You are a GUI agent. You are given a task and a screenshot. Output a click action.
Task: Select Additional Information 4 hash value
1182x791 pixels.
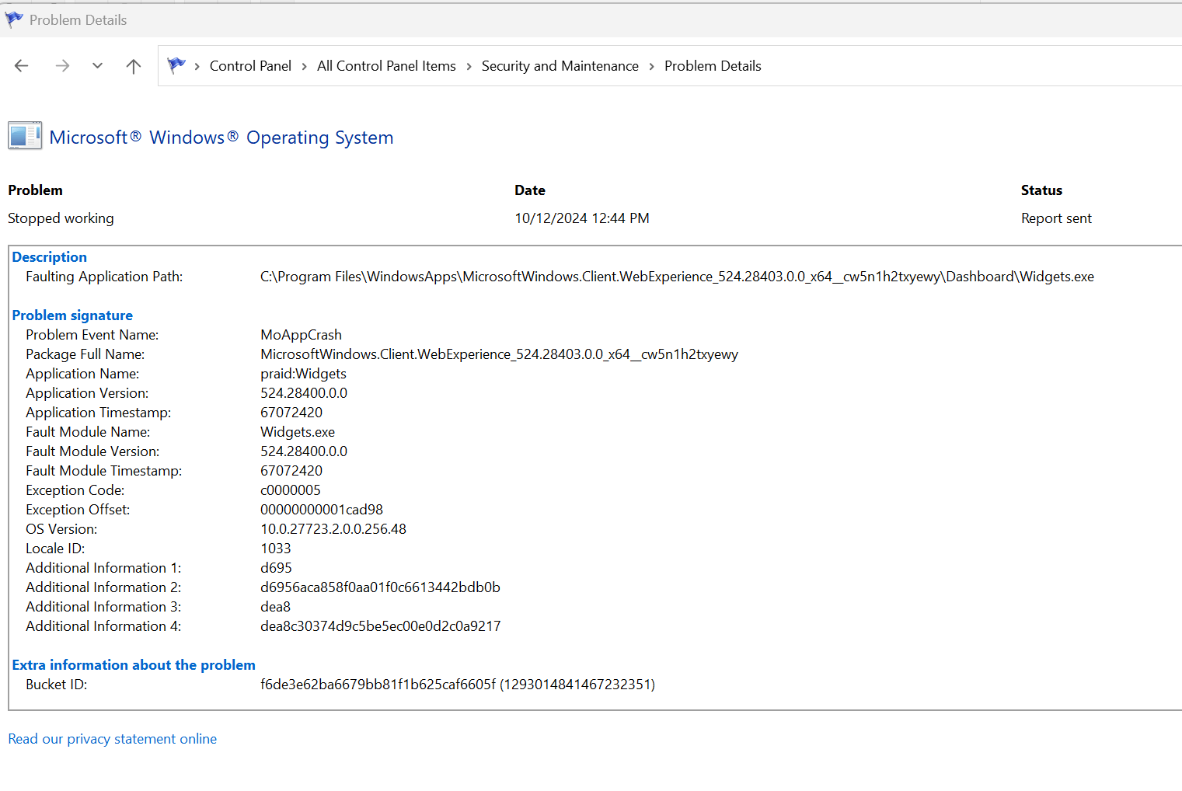381,626
